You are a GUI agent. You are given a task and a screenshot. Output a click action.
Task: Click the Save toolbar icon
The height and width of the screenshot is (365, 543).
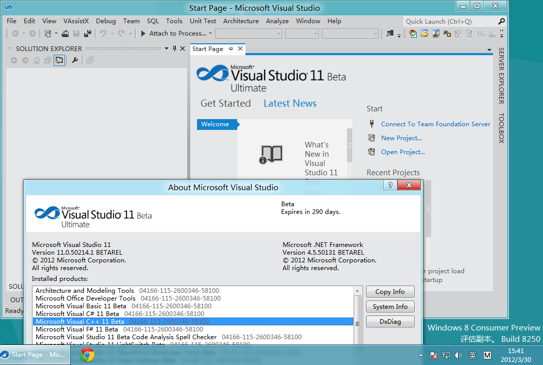pyautogui.click(x=76, y=34)
